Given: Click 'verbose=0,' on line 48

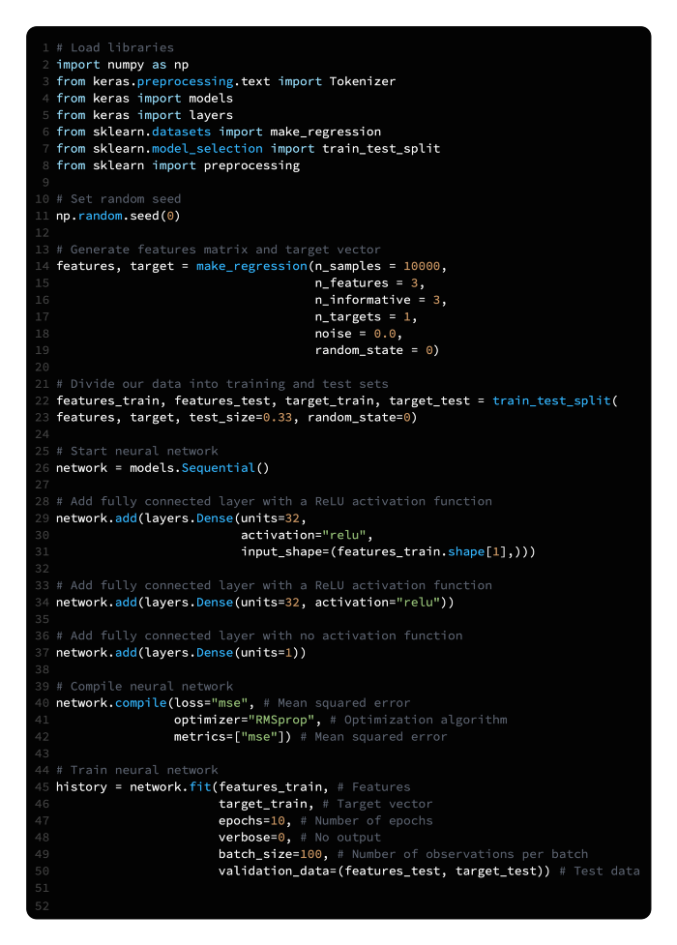Looking at the screenshot, I should [255, 838].
